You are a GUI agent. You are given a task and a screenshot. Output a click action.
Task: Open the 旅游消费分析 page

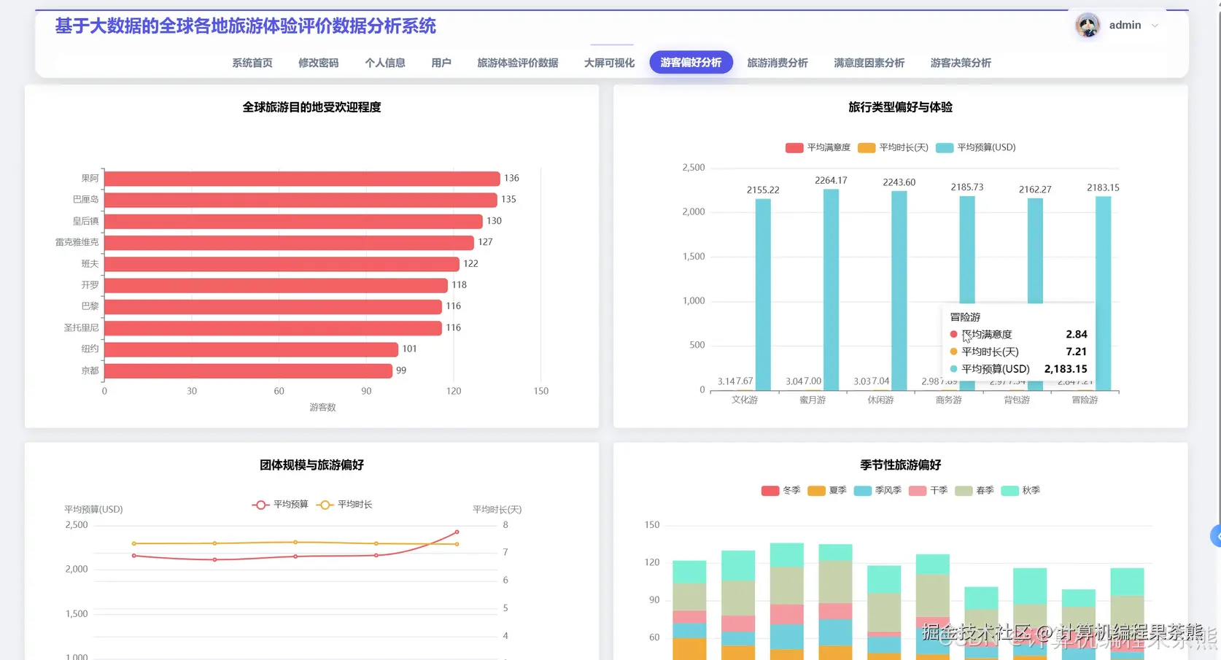[778, 63]
